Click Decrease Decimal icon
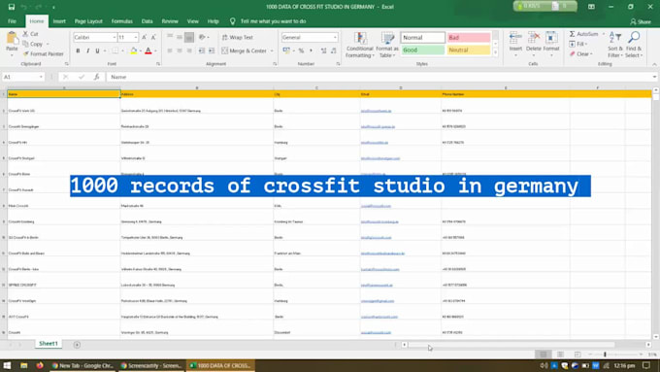 pyautogui.click(x=334, y=51)
